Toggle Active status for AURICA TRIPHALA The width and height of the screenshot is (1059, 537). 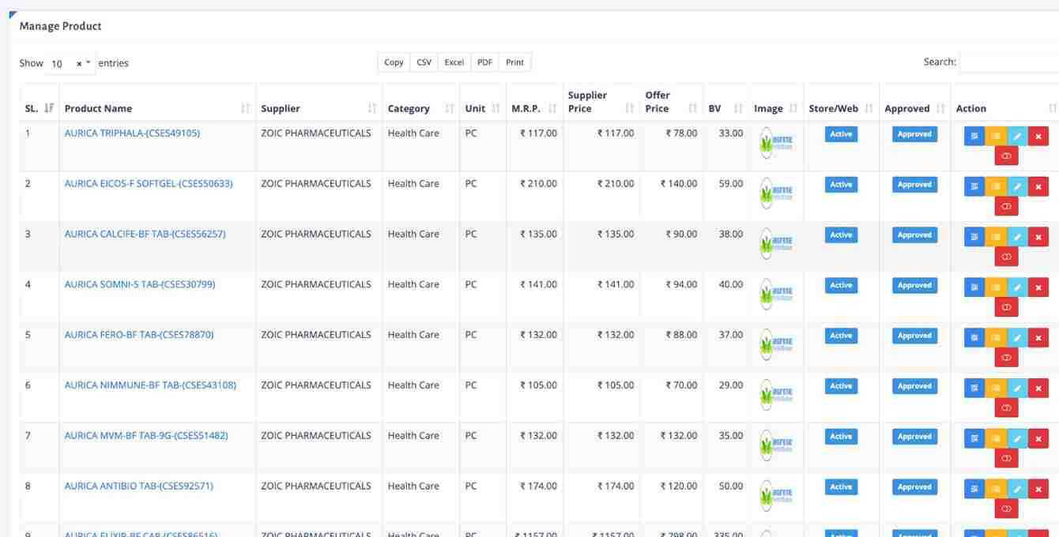pyautogui.click(x=841, y=132)
